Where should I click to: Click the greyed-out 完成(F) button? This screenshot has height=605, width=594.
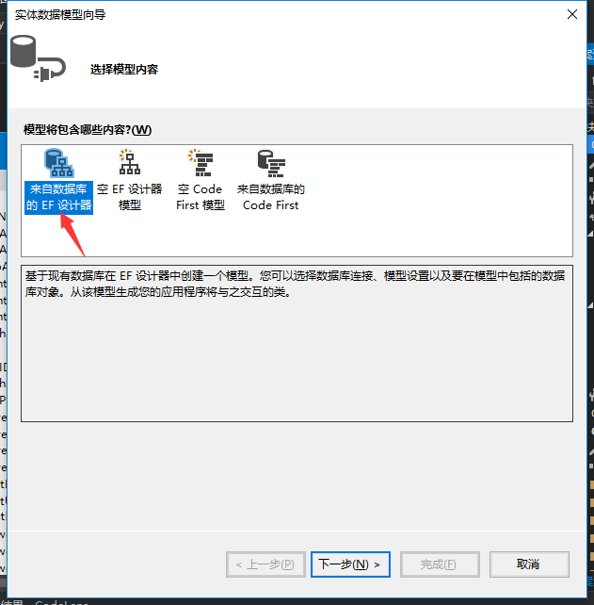[x=440, y=564]
